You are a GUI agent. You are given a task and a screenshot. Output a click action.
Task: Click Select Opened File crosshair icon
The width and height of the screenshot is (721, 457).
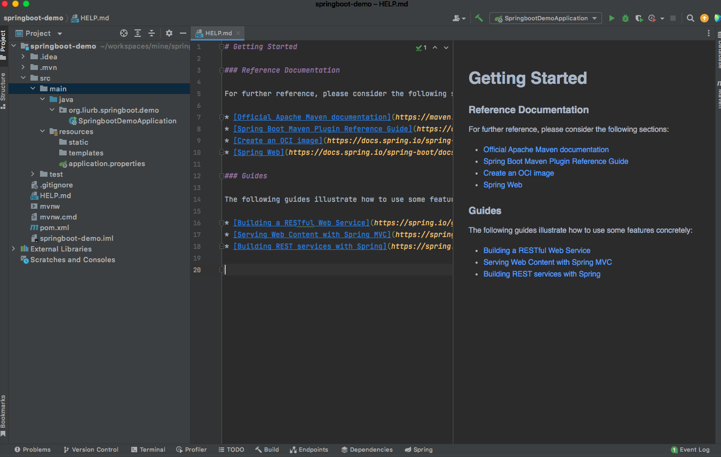124,33
